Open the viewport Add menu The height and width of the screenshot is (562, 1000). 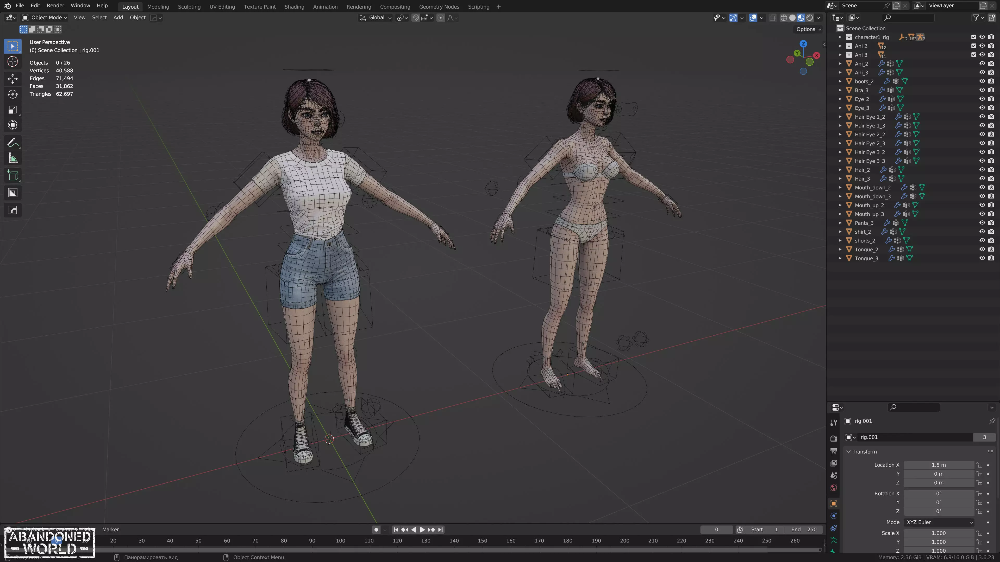click(118, 17)
